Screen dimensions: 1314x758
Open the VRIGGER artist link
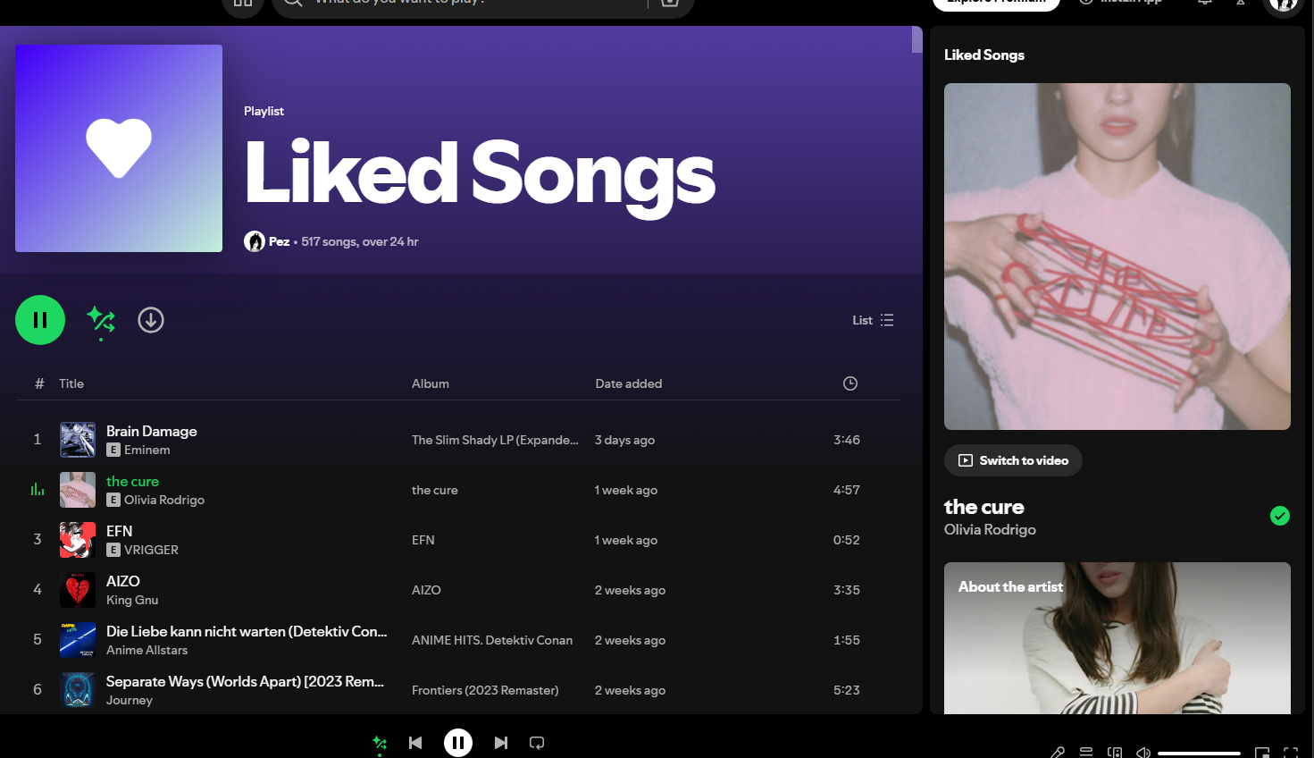point(152,550)
